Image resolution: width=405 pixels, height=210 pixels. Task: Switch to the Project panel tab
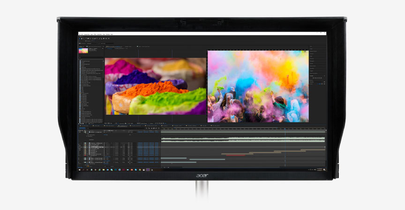click(81, 46)
